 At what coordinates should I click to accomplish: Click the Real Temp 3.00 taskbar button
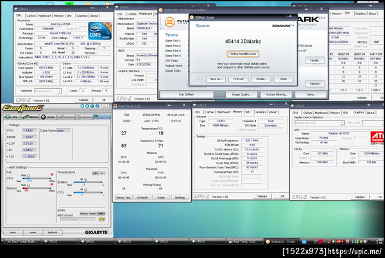click(243, 241)
